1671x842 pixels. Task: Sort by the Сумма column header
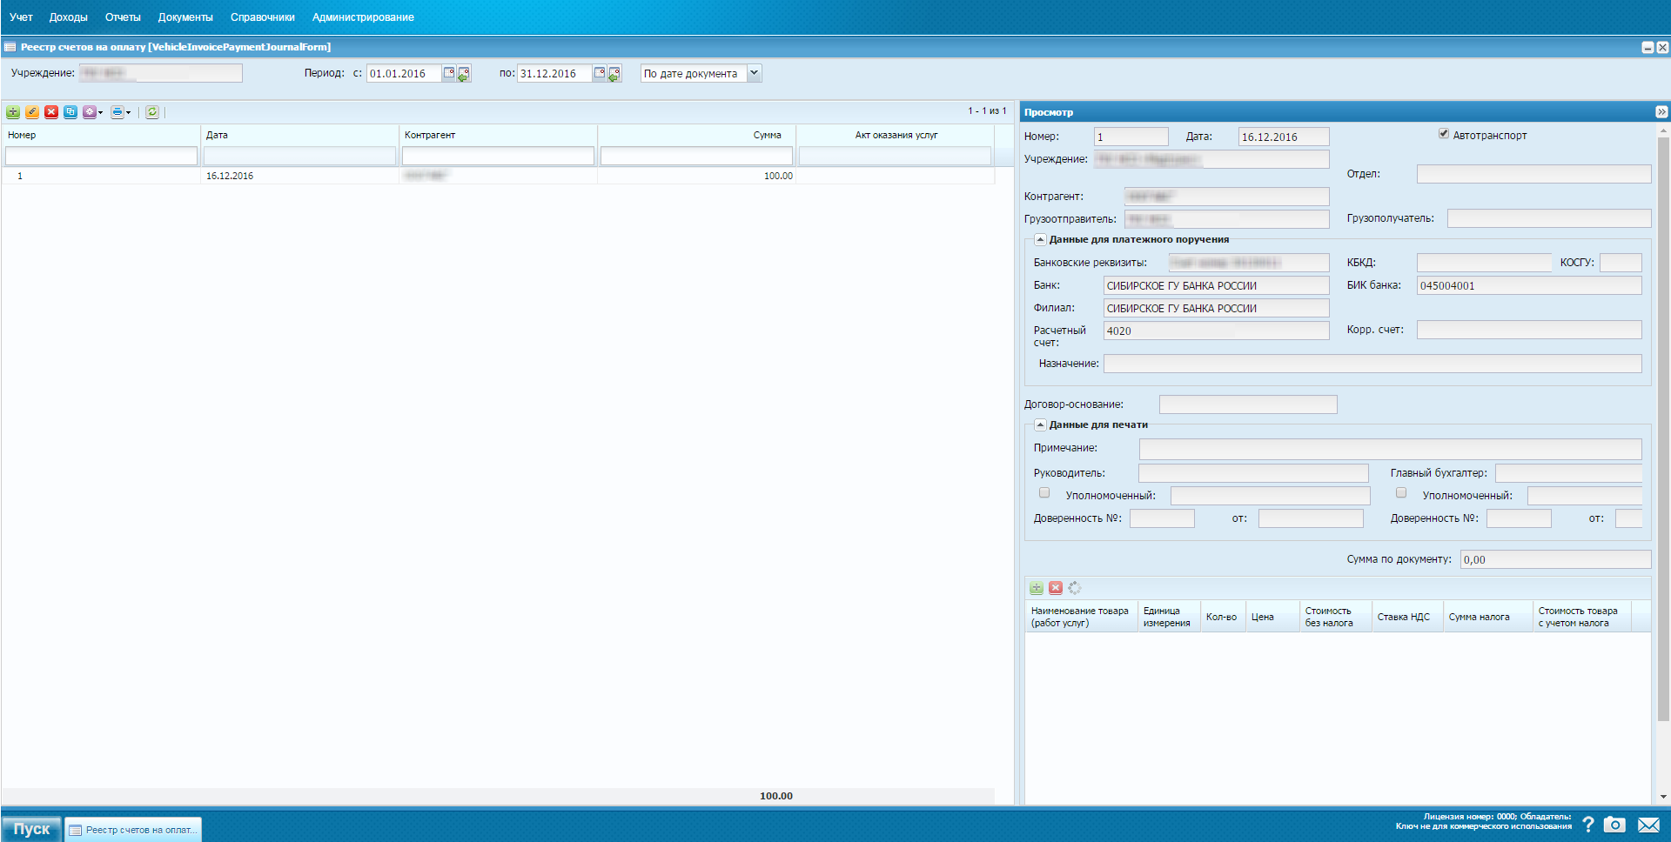click(x=696, y=135)
